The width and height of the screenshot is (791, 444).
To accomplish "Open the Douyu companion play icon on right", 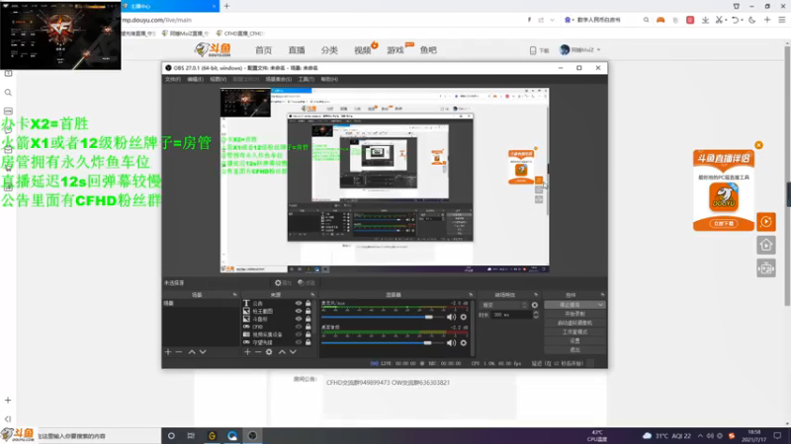I will tap(765, 221).
